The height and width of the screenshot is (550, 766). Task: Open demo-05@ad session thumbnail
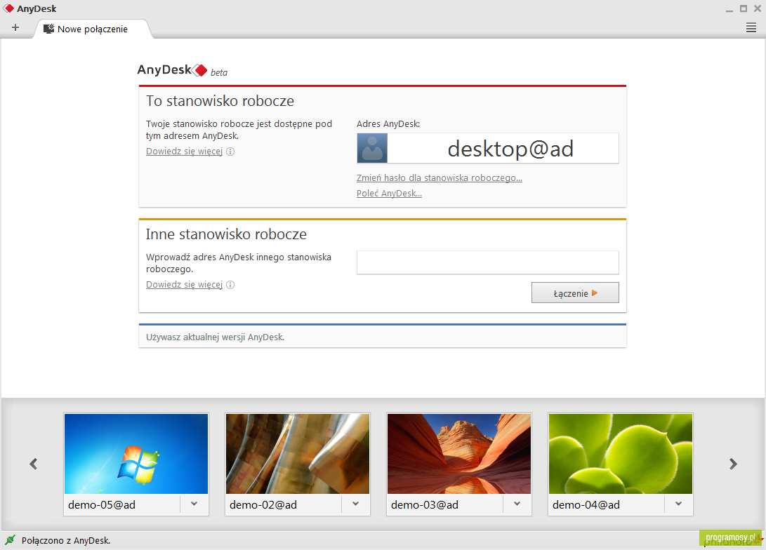tap(136, 454)
